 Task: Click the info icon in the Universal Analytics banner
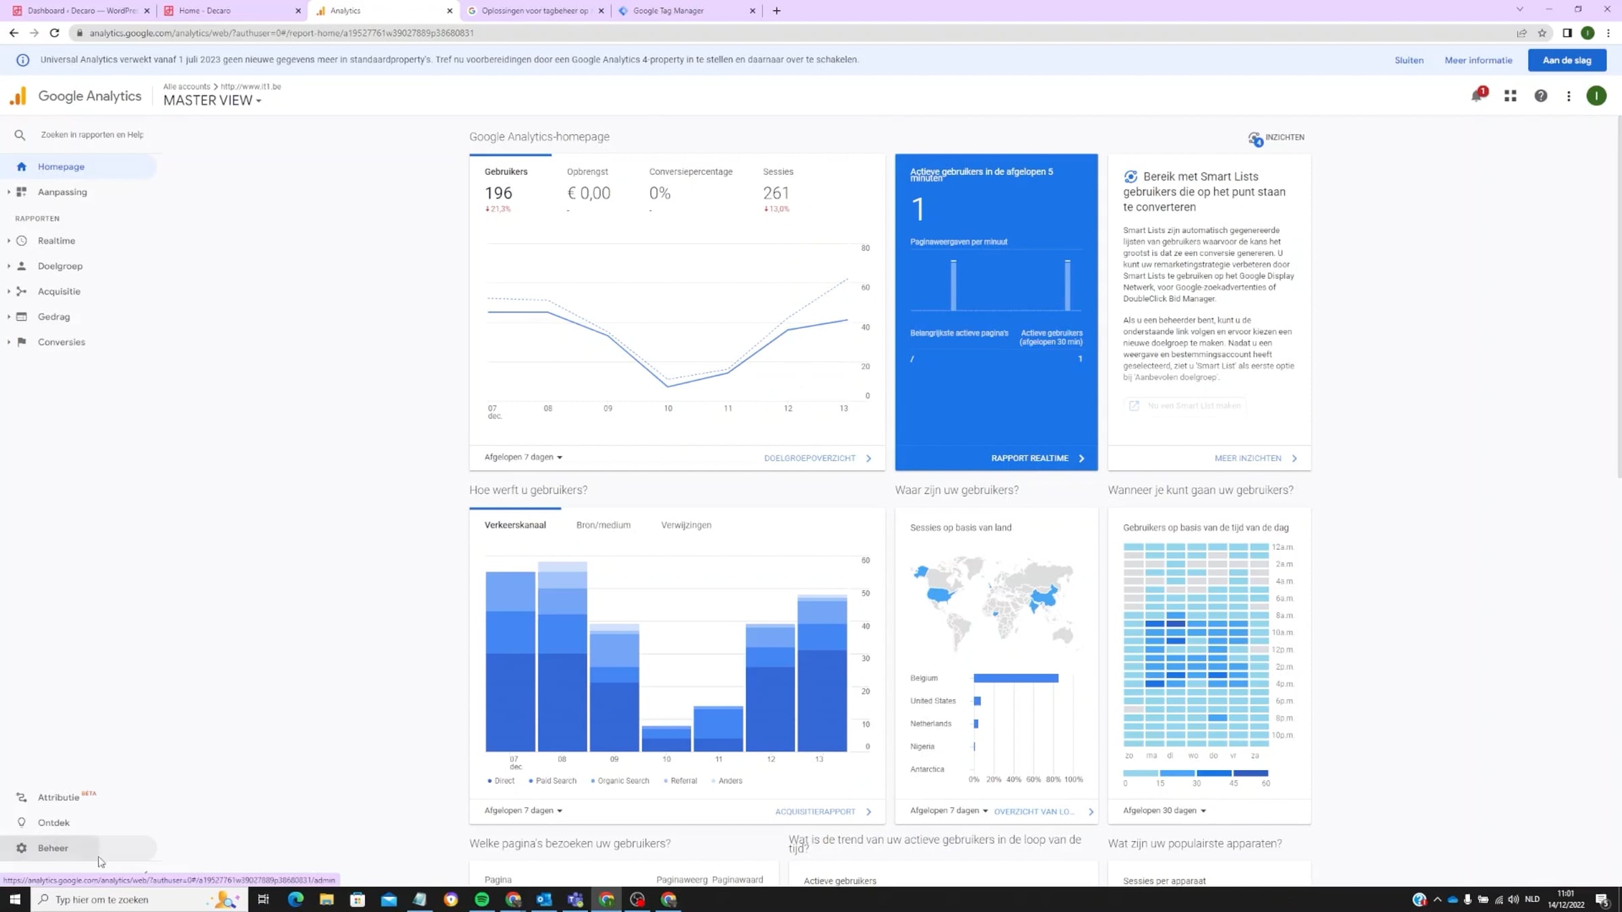pos(22,60)
